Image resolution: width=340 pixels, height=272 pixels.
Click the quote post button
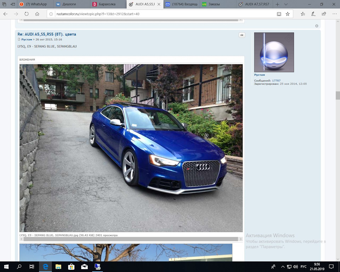pos(242,35)
